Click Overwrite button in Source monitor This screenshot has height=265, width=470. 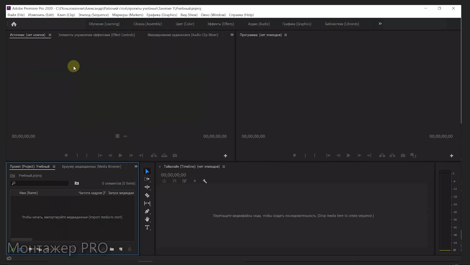coord(164,156)
